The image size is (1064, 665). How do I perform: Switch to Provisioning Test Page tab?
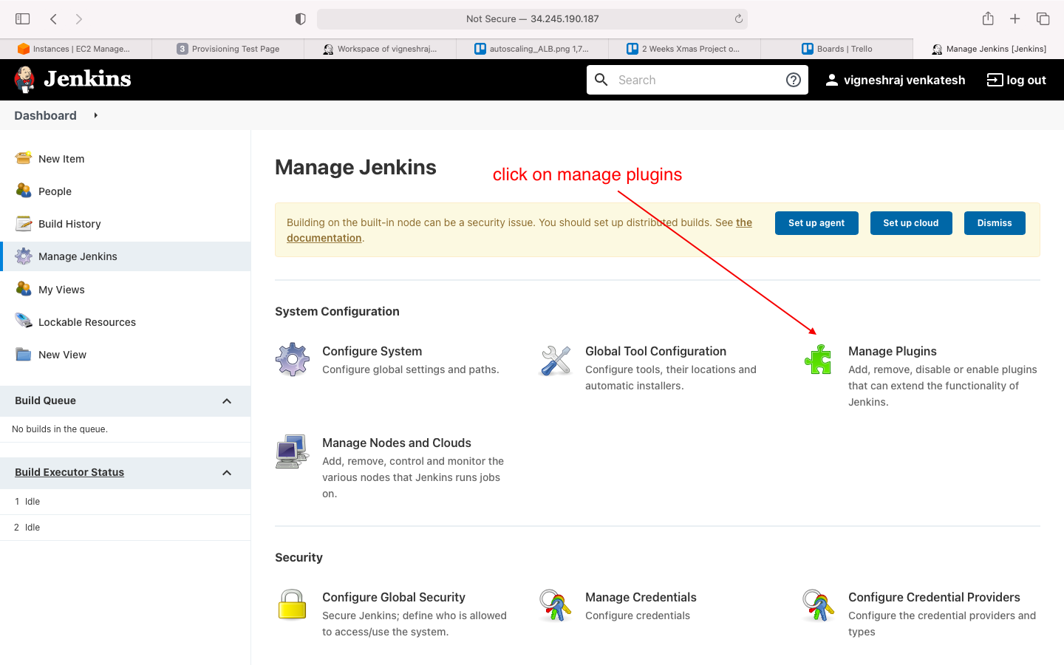228,49
